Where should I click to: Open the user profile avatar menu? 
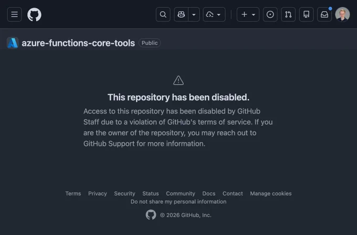[342, 15]
